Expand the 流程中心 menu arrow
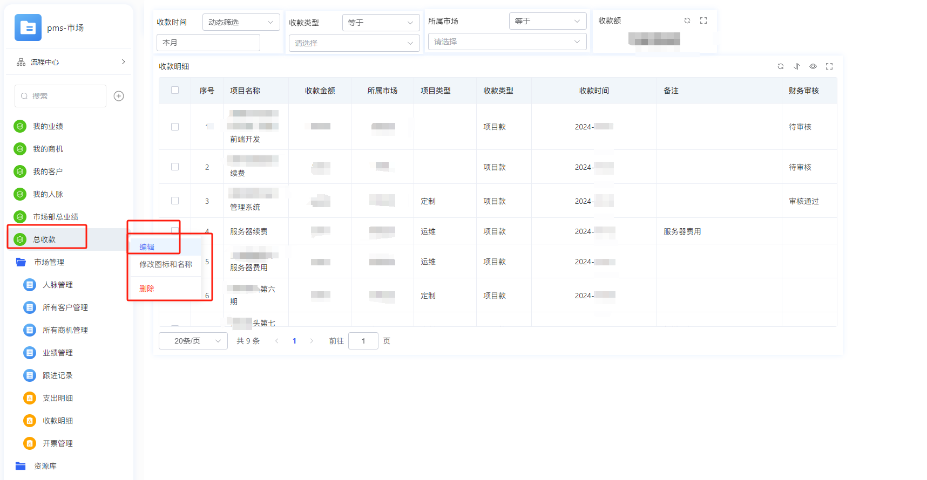Screen dimensions: 927x480 (123, 62)
